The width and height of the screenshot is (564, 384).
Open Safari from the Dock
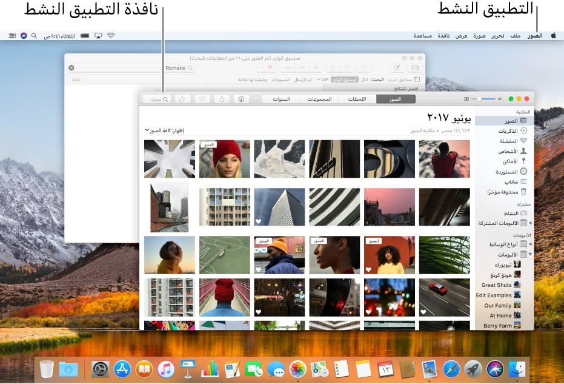[451, 369]
